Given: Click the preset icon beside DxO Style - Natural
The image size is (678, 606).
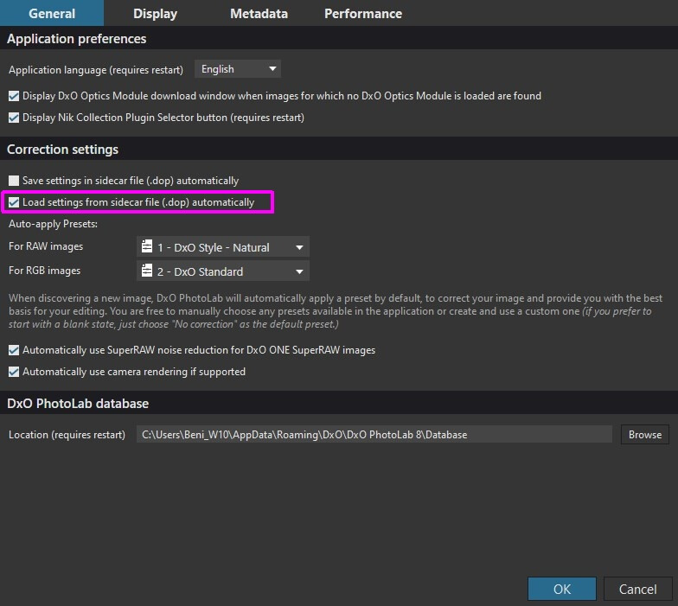Looking at the screenshot, I should pos(147,246).
